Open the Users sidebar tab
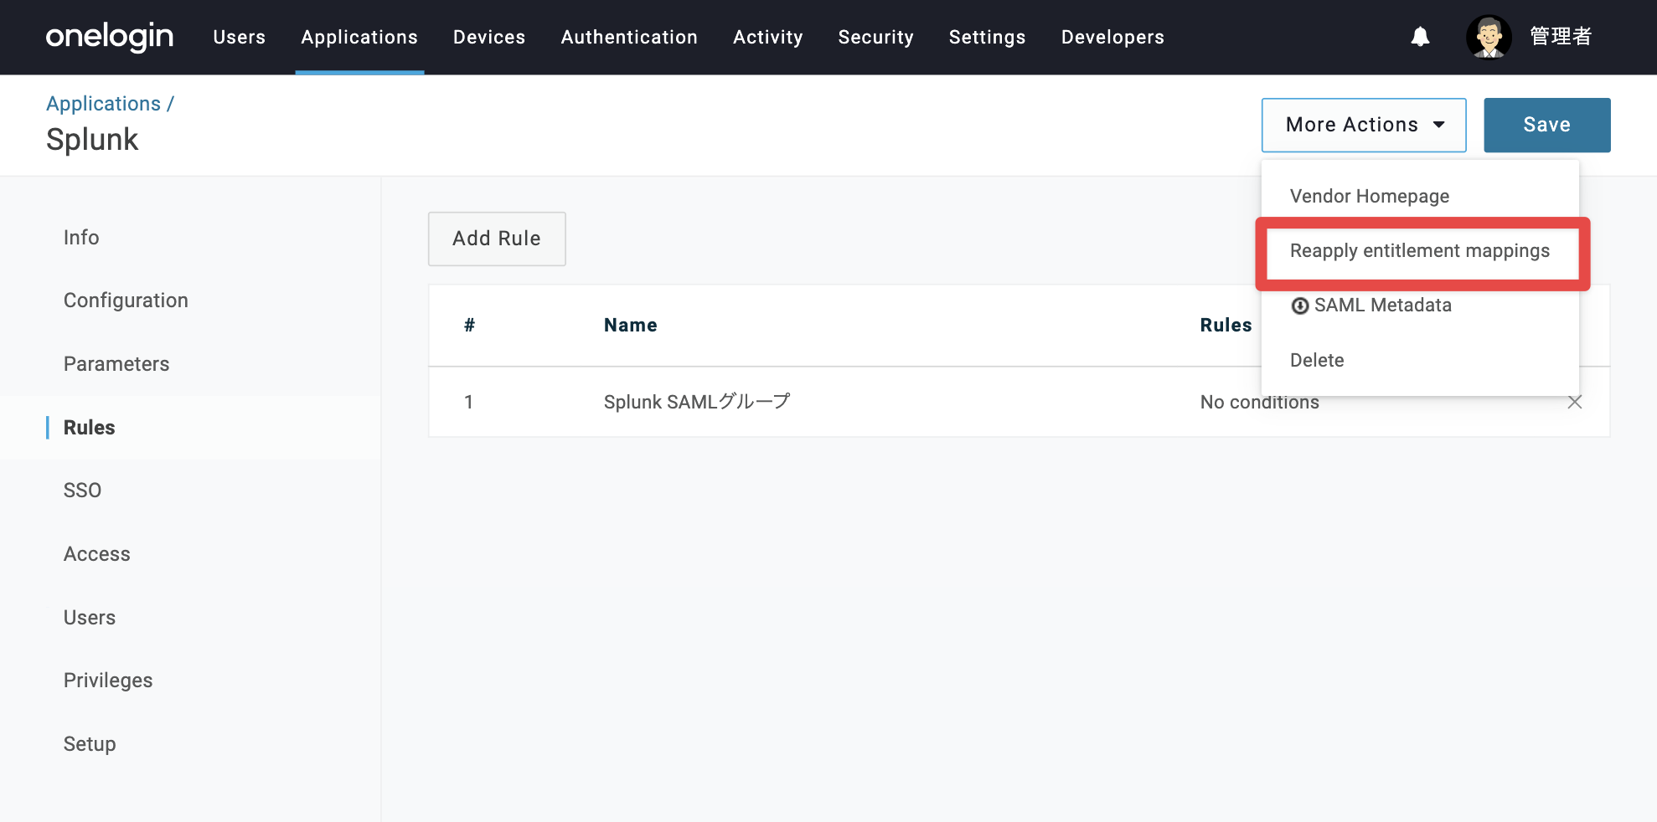Screen dimensions: 1657x822 pyautogui.click(x=90, y=618)
